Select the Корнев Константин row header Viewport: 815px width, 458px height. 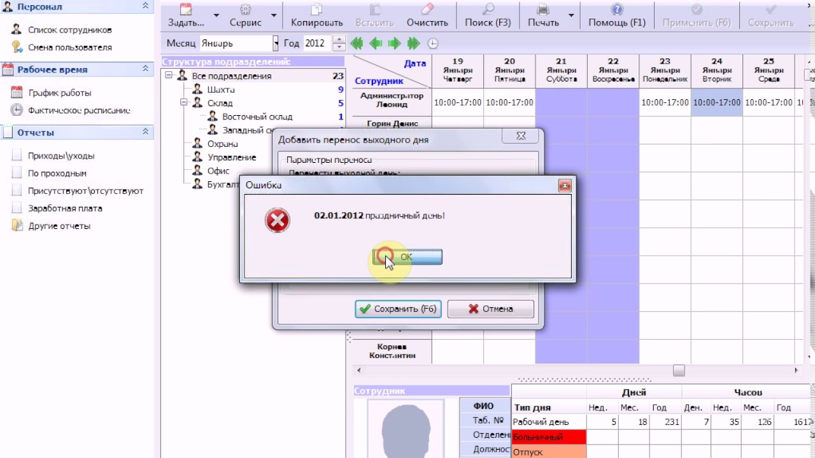tap(392, 351)
